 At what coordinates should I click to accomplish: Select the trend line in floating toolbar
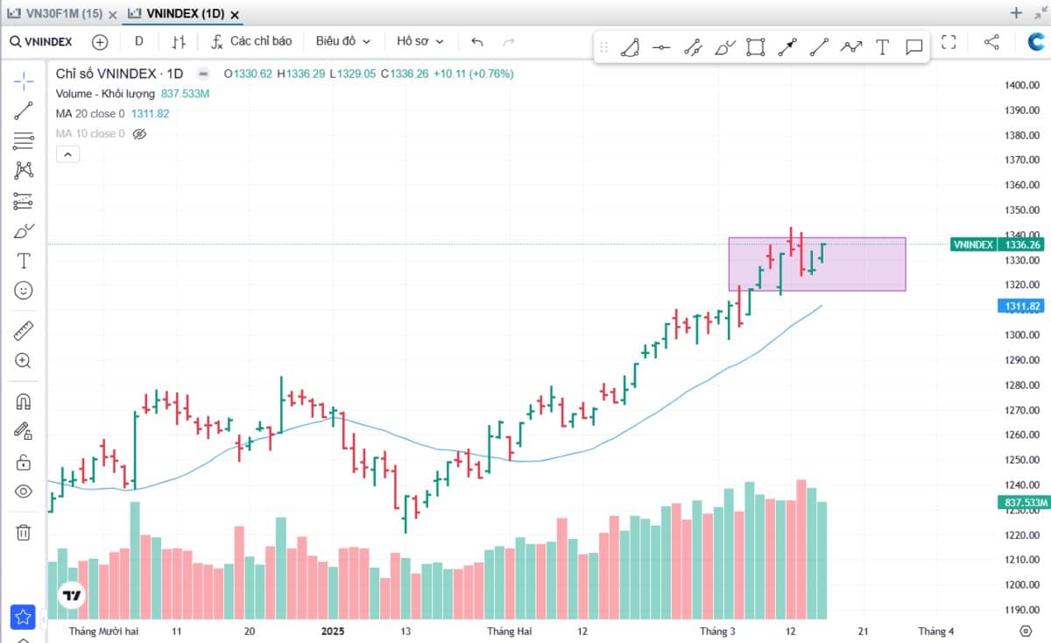819,47
